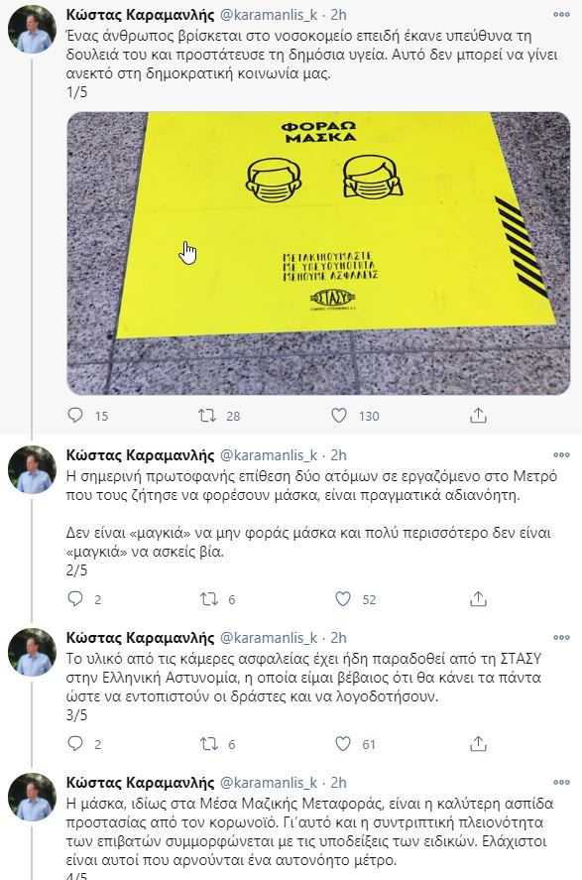The image size is (582, 880).
Task: Like the 3/5 tweet with 61 likes
Action: 343,744
